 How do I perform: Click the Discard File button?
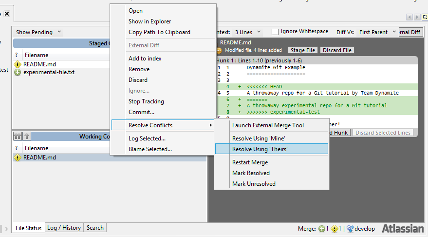tap(337, 50)
